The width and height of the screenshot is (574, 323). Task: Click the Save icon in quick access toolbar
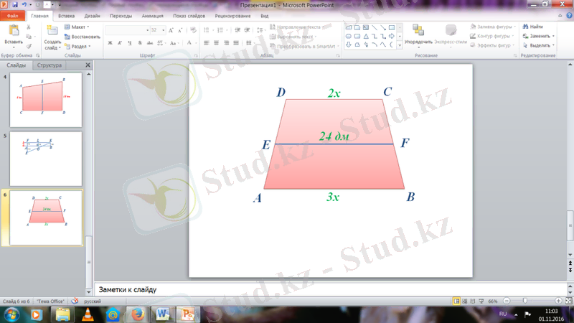(15, 4)
